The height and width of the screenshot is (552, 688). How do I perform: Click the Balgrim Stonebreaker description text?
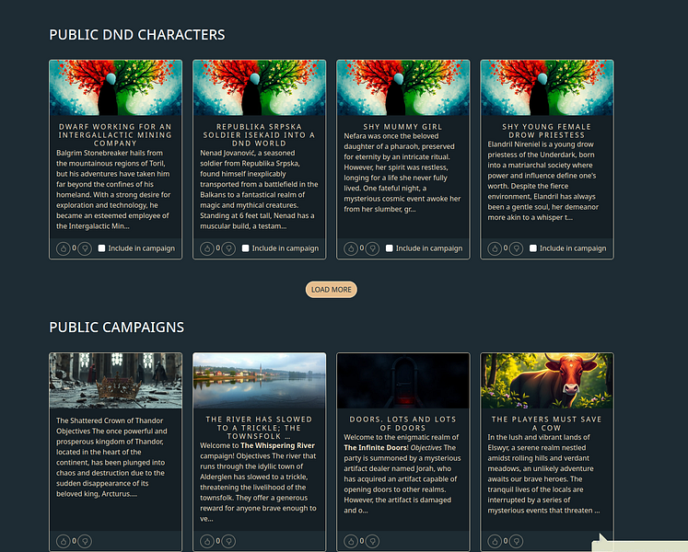tap(113, 190)
